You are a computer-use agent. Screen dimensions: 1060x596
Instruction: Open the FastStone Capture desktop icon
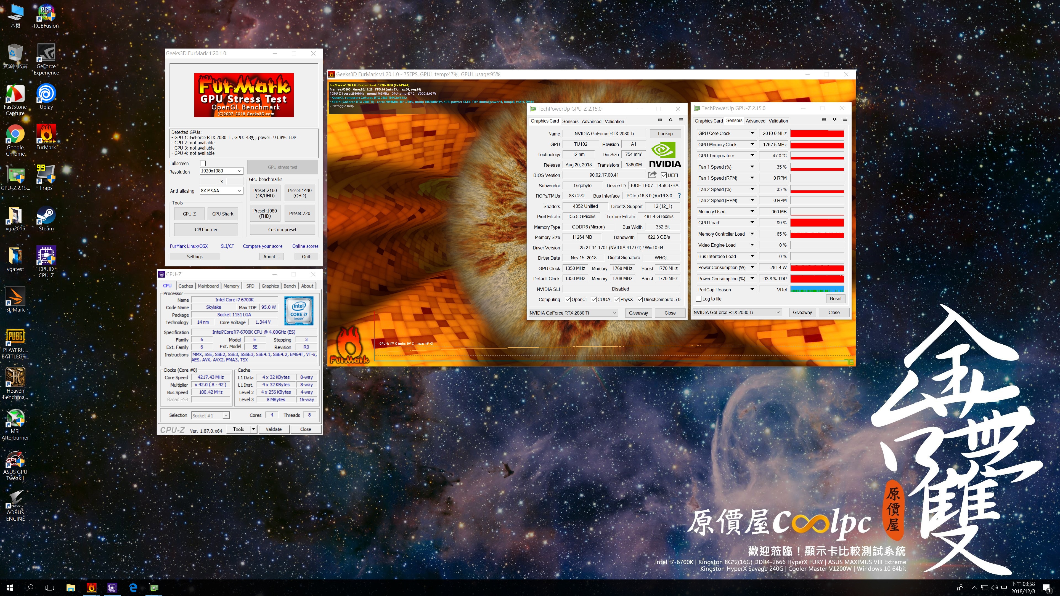point(15,100)
